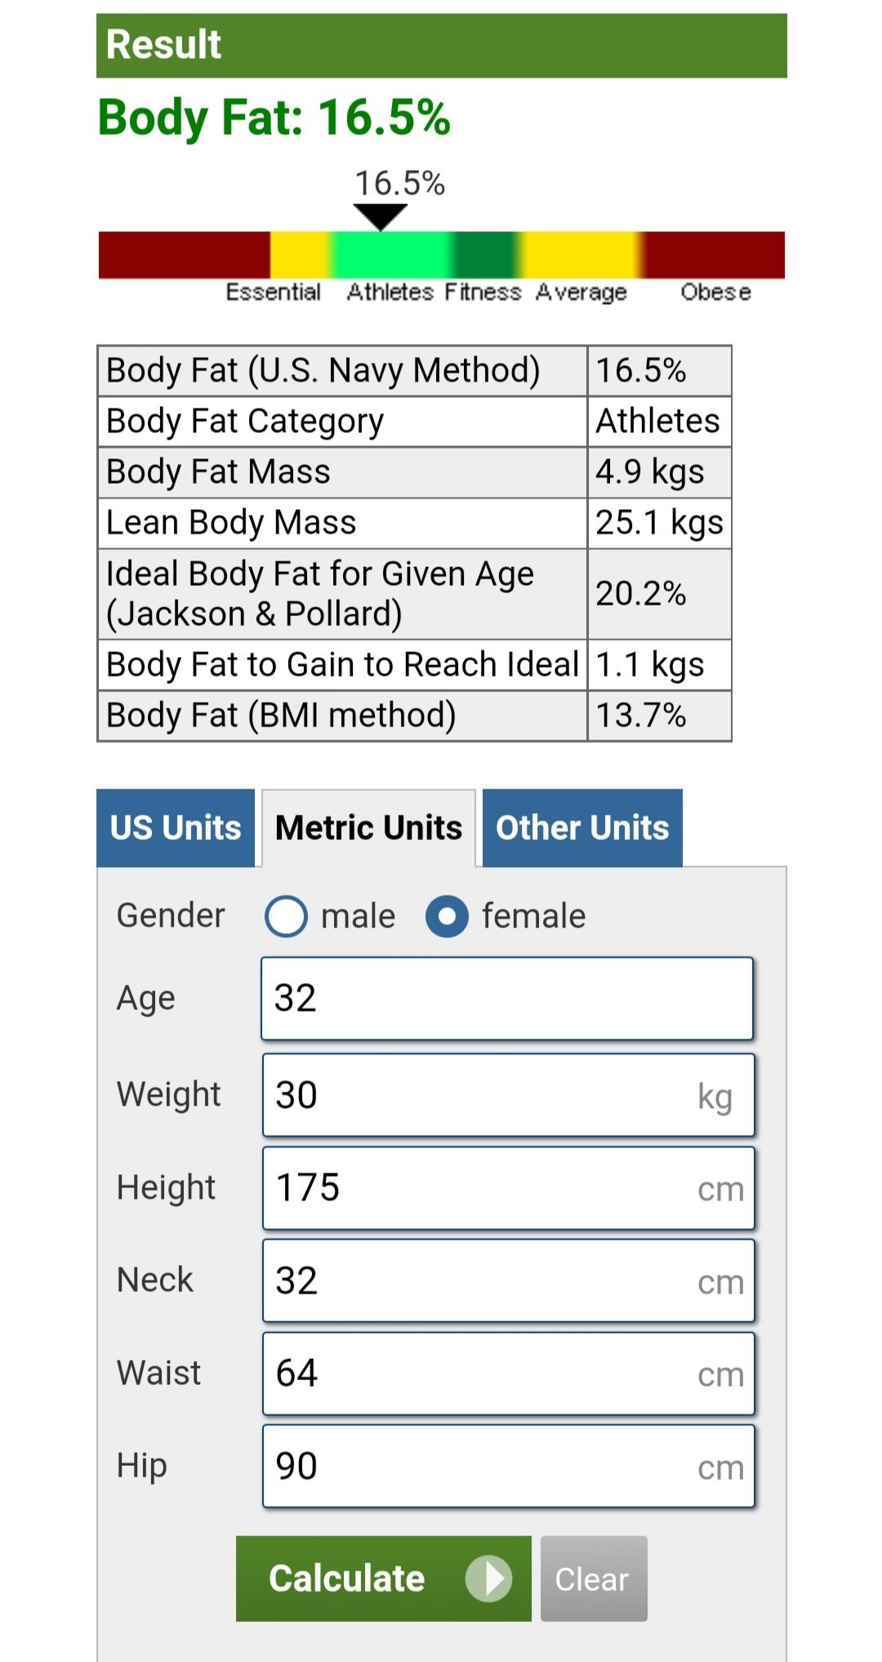
Task: Switch to the Other Units tab
Action: [582, 828]
